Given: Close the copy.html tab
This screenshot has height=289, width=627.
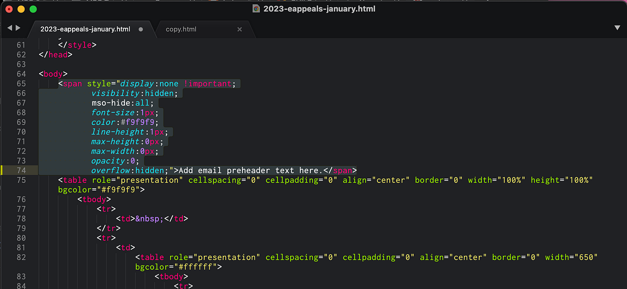Looking at the screenshot, I should coord(240,29).
